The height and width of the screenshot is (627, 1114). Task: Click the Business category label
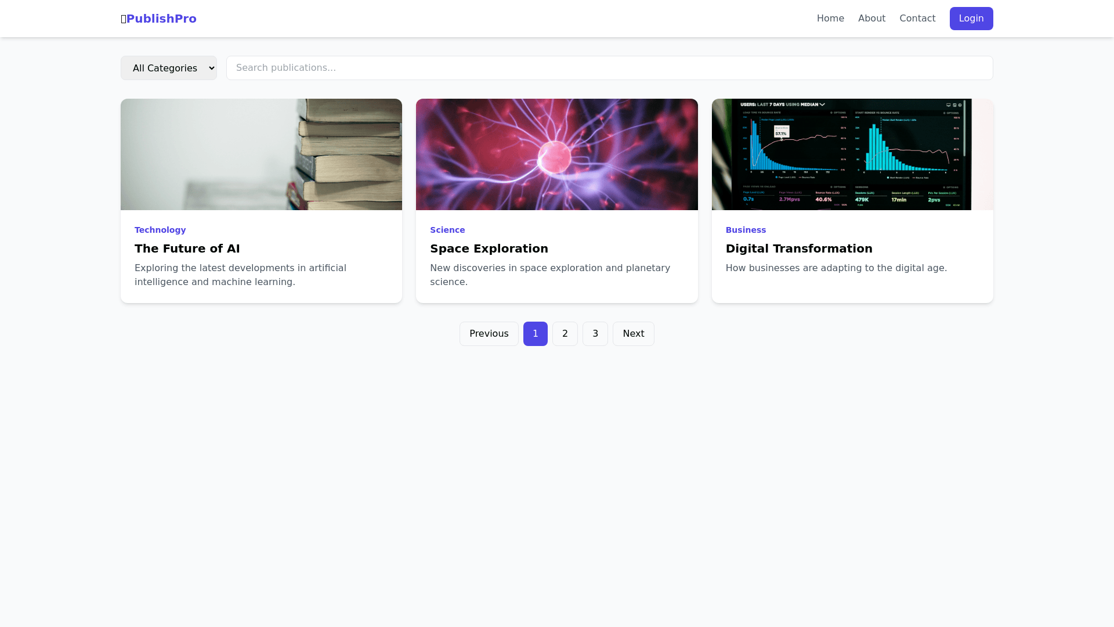pyautogui.click(x=746, y=230)
